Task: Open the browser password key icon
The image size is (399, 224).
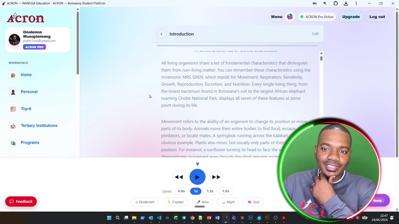Action: (x=315, y=3)
